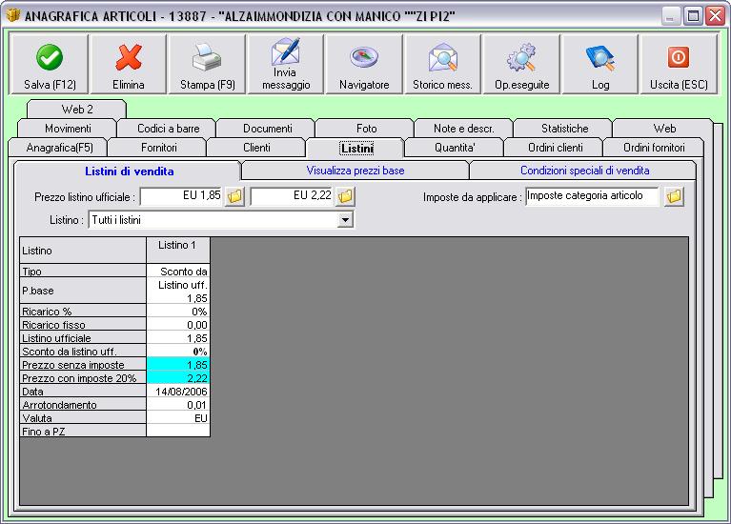Click the EU 1,85 official price field
Screen dimensions: 731x524
tap(181, 196)
